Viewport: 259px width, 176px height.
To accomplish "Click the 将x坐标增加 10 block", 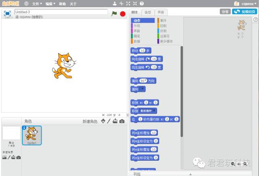I will [x=144, y=133].
